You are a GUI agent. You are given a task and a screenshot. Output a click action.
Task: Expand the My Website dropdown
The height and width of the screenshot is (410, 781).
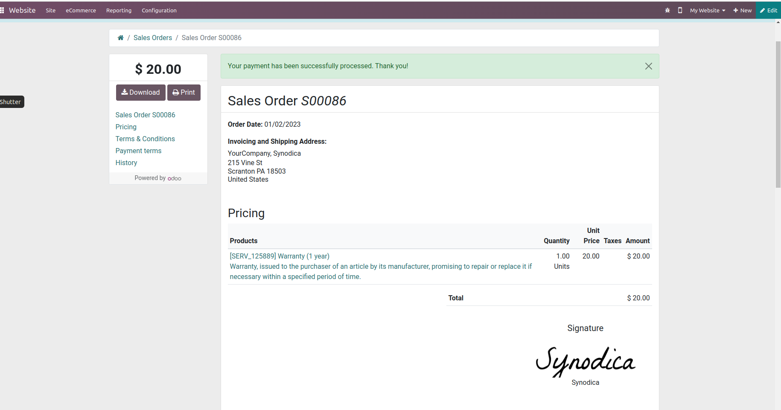[x=708, y=10]
